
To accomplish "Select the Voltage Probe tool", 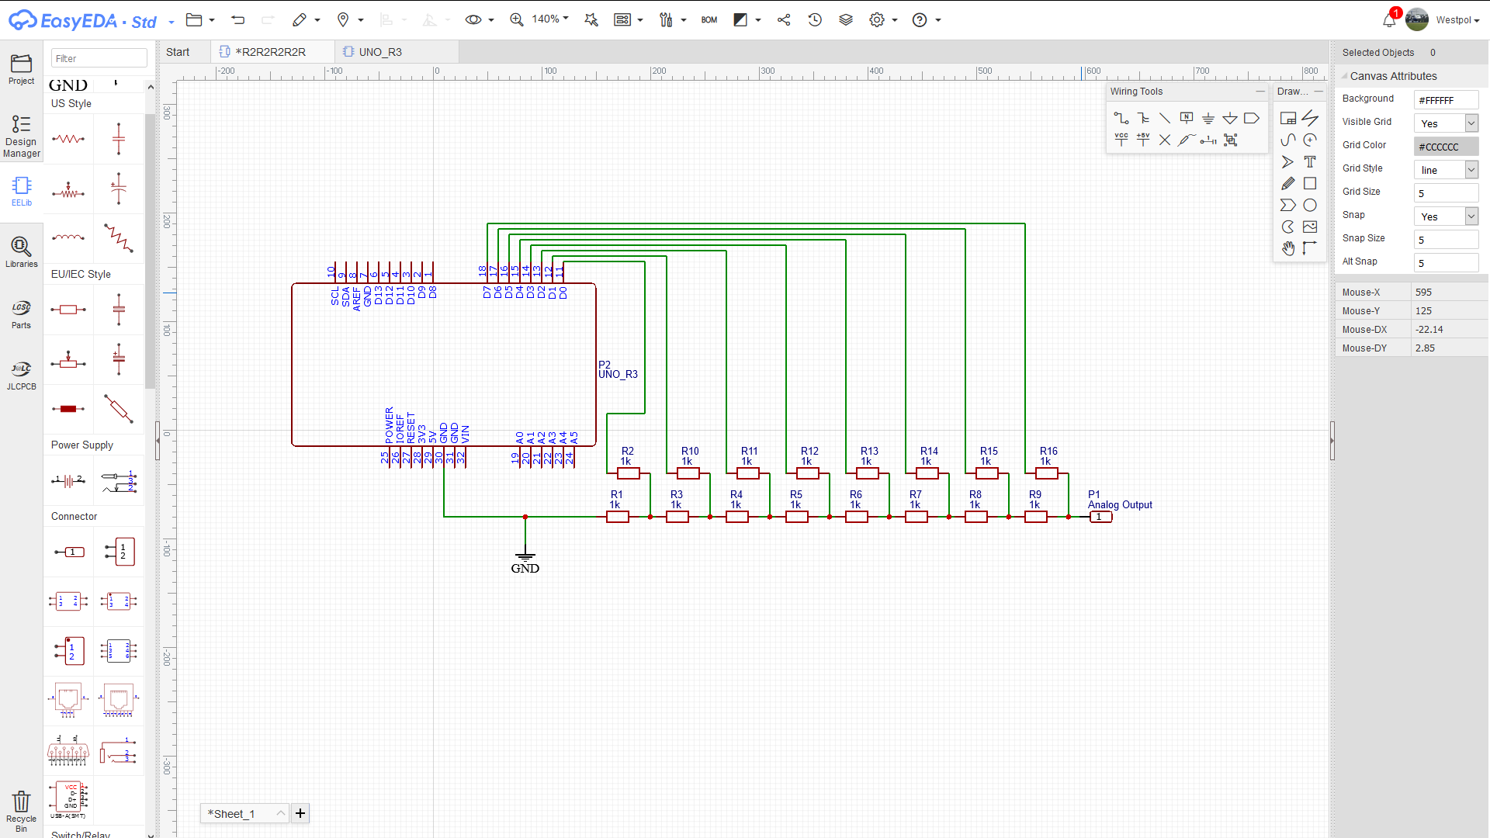I will [1186, 140].
